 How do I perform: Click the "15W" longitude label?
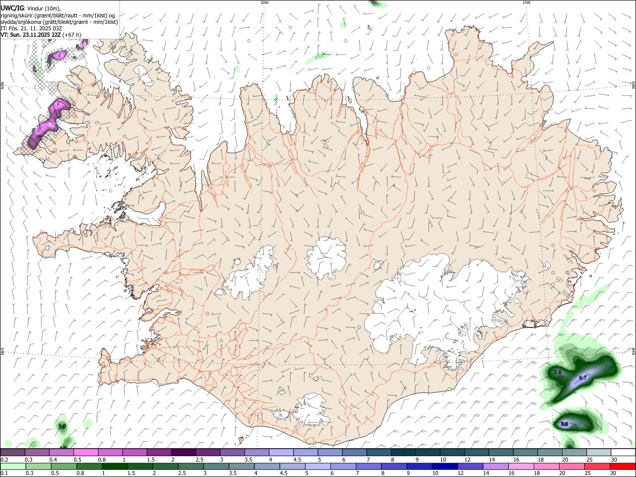(526, 2)
